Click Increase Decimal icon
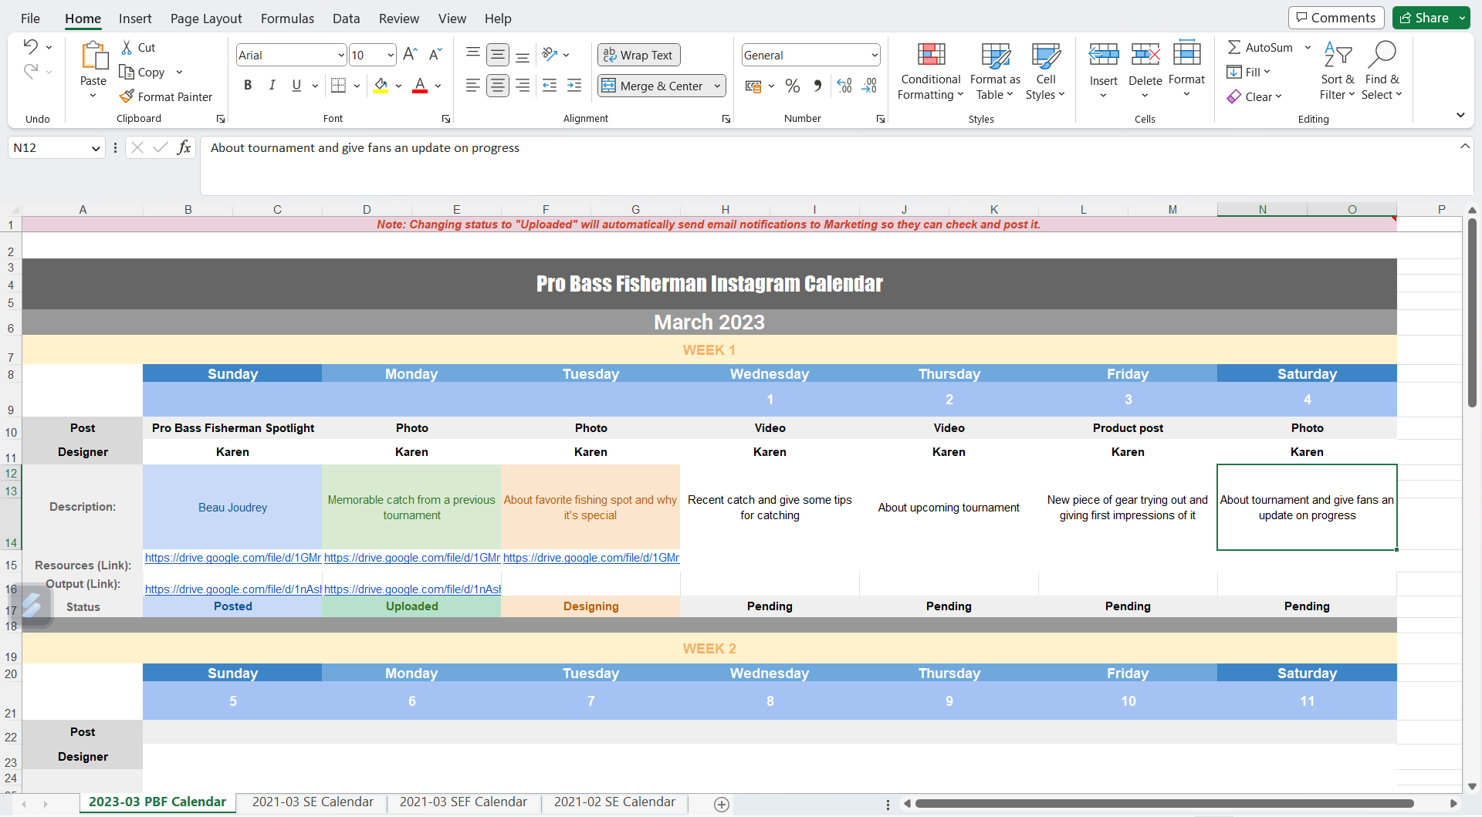 844,86
